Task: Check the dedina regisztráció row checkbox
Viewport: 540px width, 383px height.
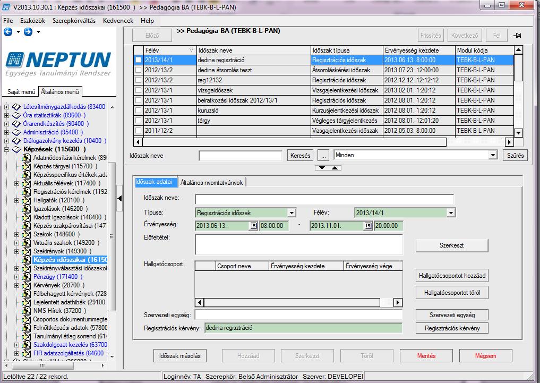Action: coord(139,60)
